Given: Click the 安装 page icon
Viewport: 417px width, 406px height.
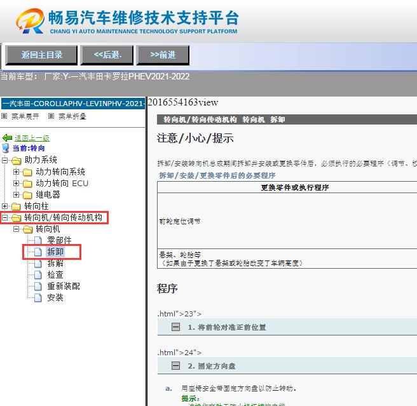Looking at the screenshot, I should point(38,297).
